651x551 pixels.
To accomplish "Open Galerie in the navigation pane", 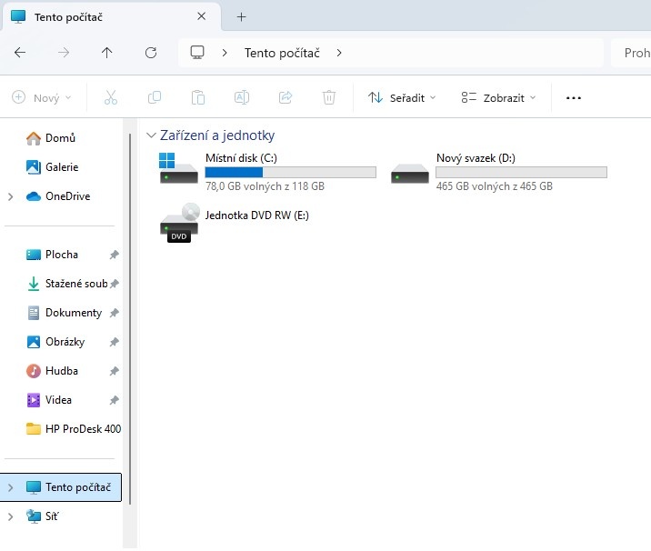I will (62, 167).
